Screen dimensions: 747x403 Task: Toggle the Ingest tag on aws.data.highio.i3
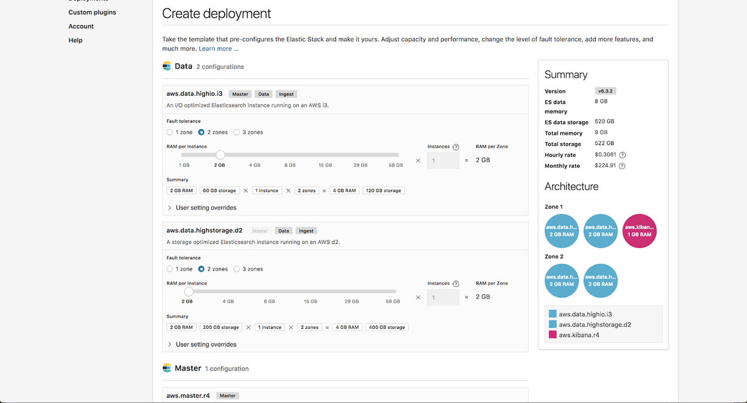tap(286, 95)
